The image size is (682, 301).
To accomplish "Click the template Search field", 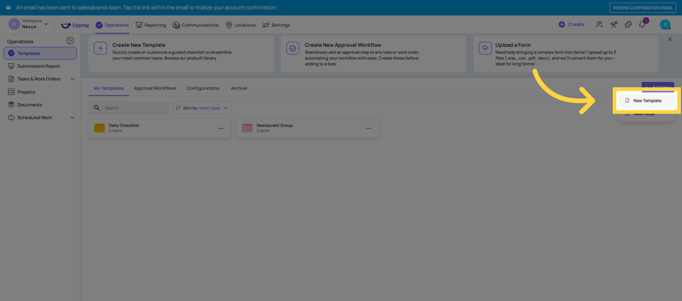I will (x=129, y=108).
